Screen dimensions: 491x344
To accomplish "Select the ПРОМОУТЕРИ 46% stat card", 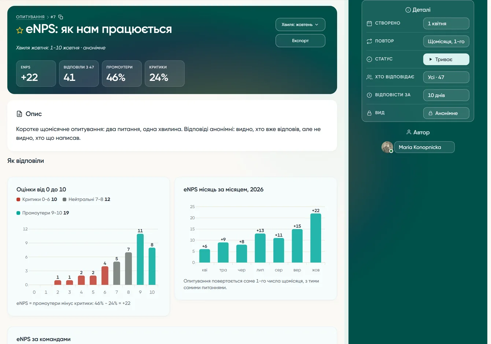I will click(x=122, y=74).
